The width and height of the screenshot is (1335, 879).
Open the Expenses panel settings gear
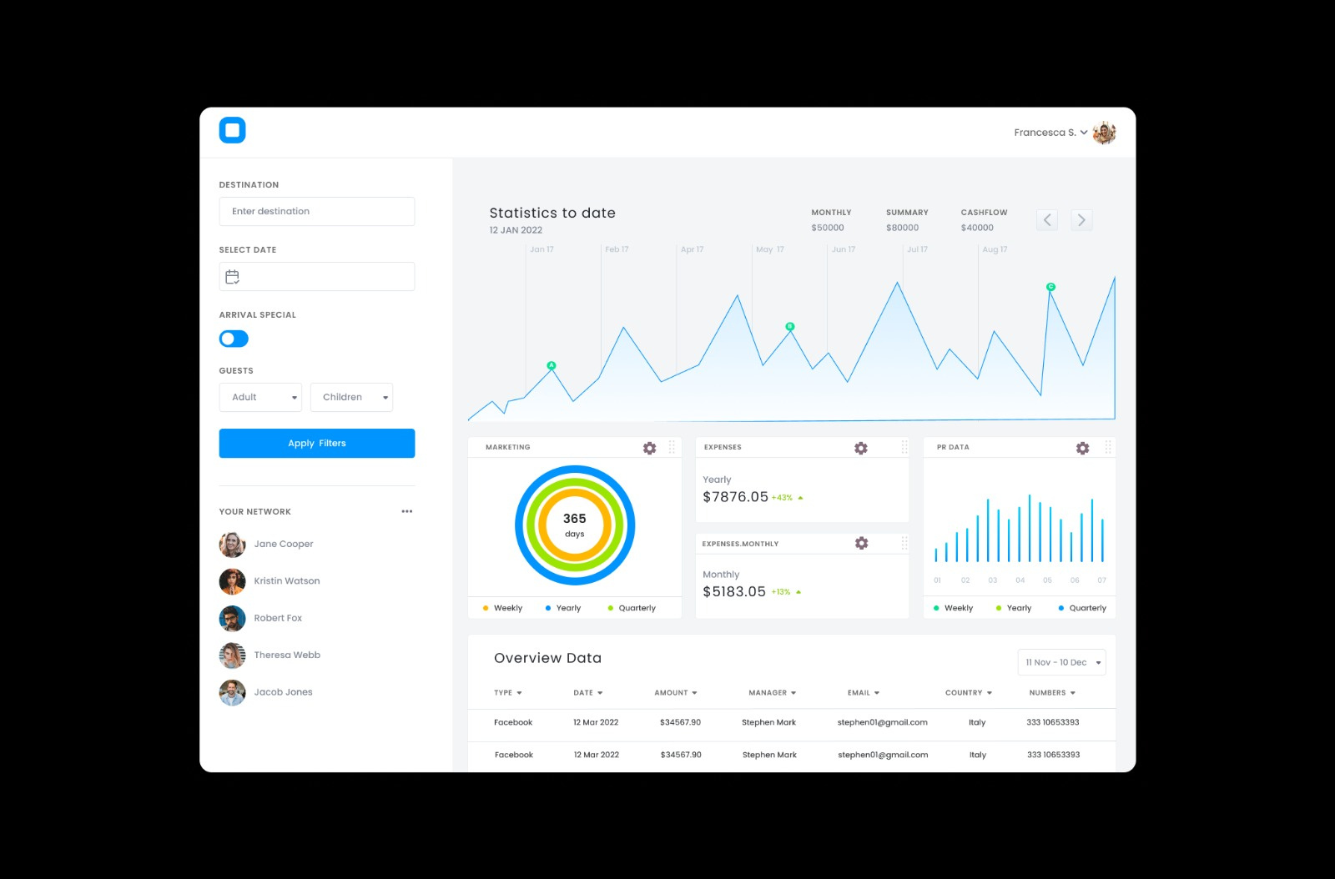click(860, 448)
